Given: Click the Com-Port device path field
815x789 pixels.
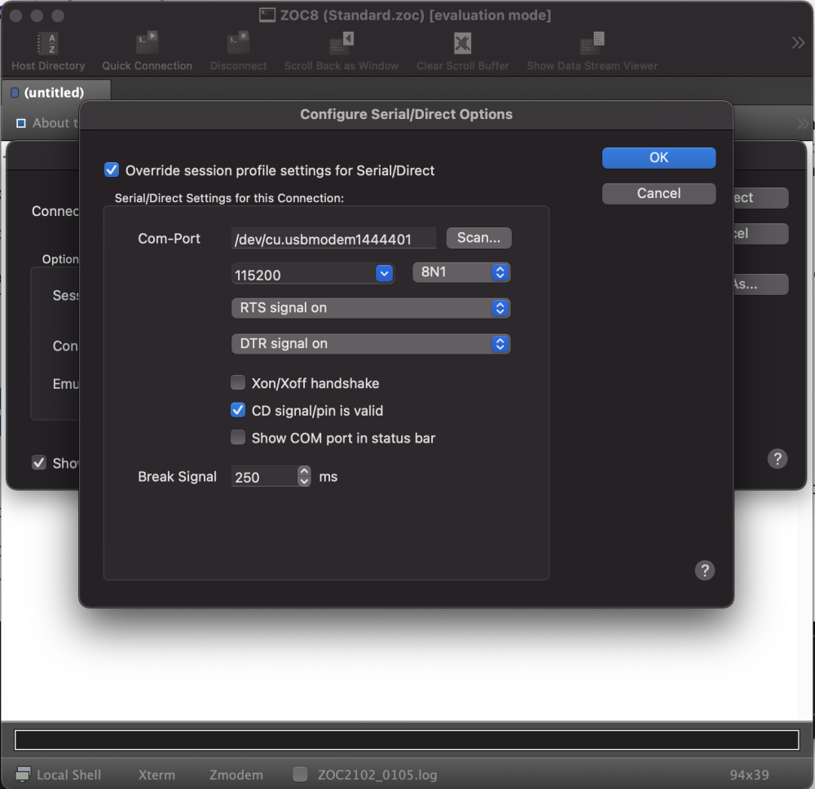Looking at the screenshot, I should pos(333,239).
